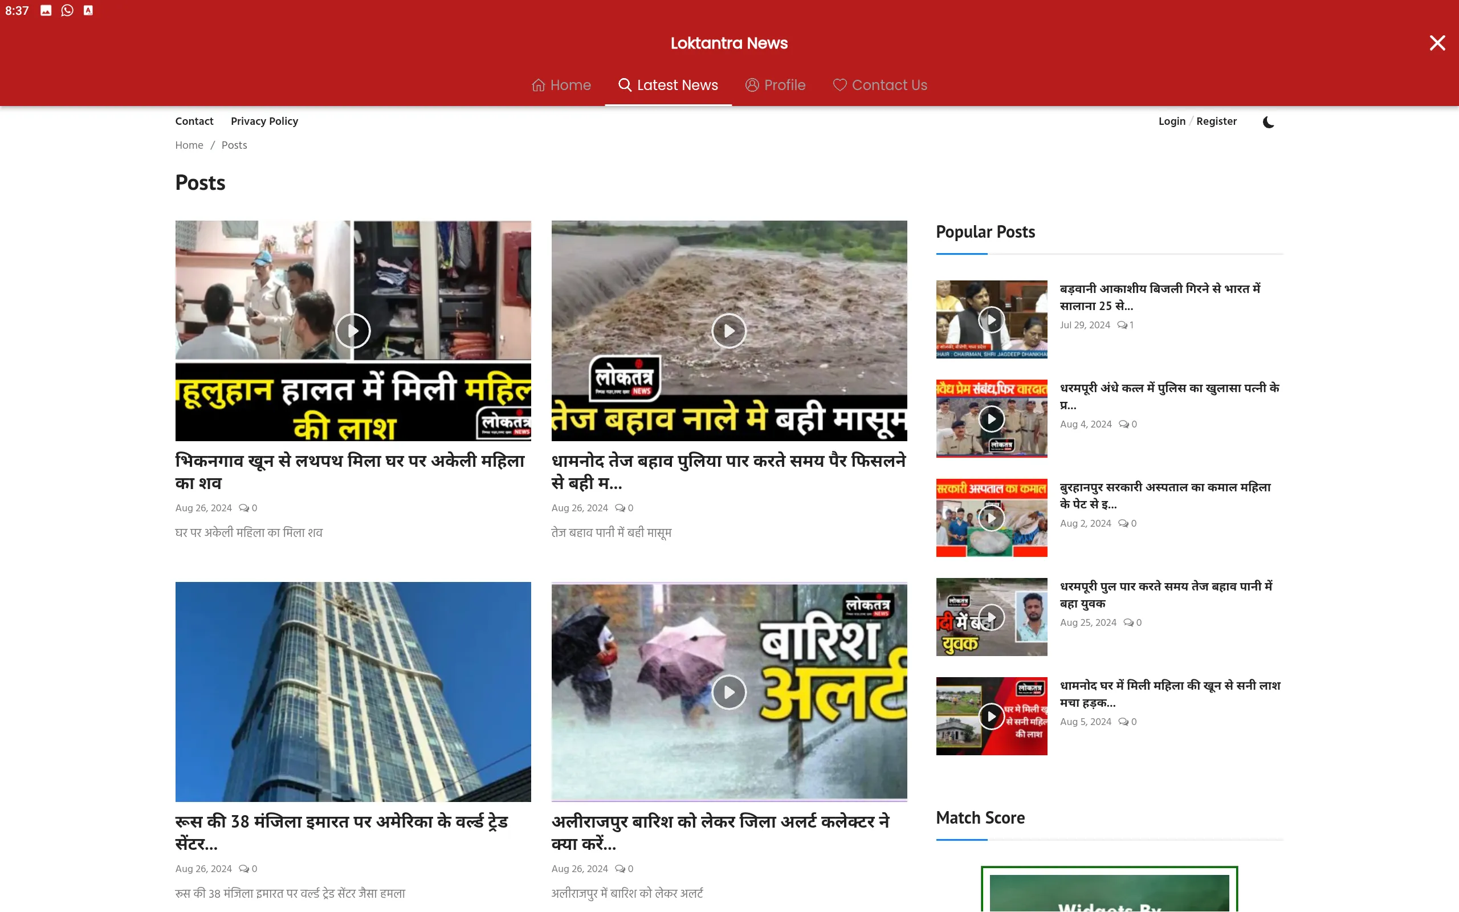The image size is (1459, 912).
Task: Click the Contact link in top bar
Action: click(194, 121)
